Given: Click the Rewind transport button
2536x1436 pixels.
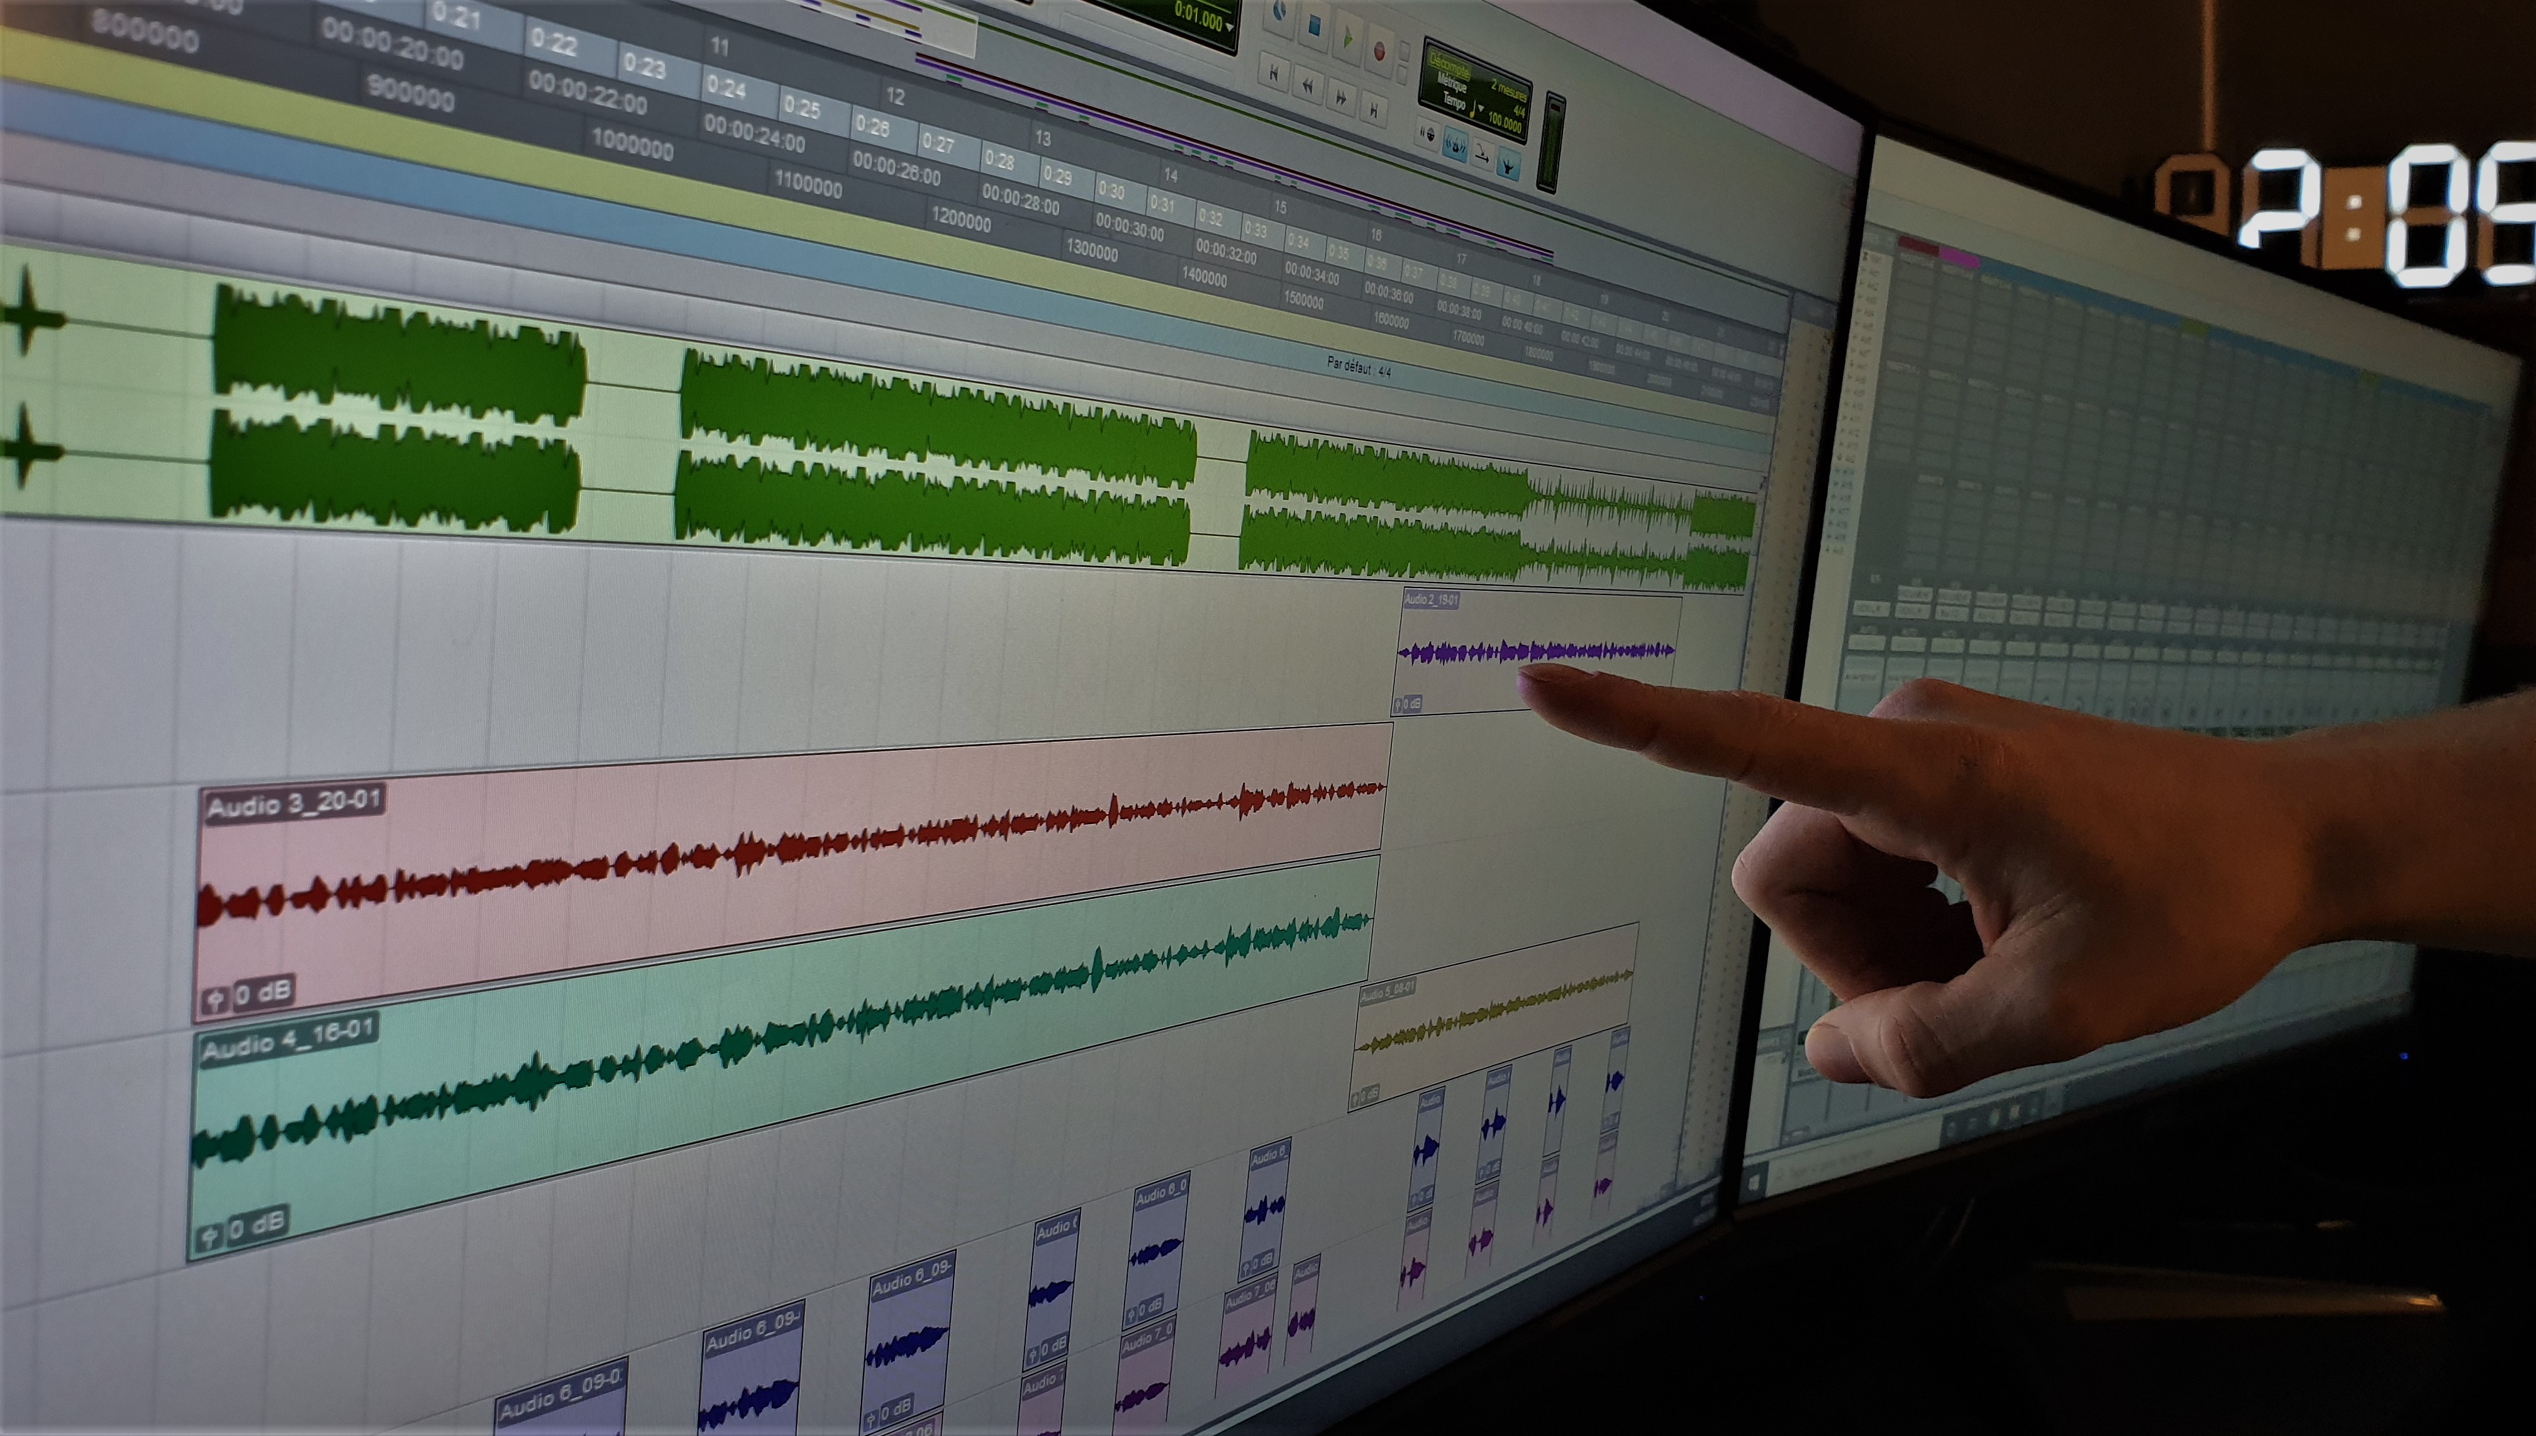Looking at the screenshot, I should tap(1308, 87).
